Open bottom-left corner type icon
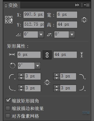94x121 pixels. [12, 88]
